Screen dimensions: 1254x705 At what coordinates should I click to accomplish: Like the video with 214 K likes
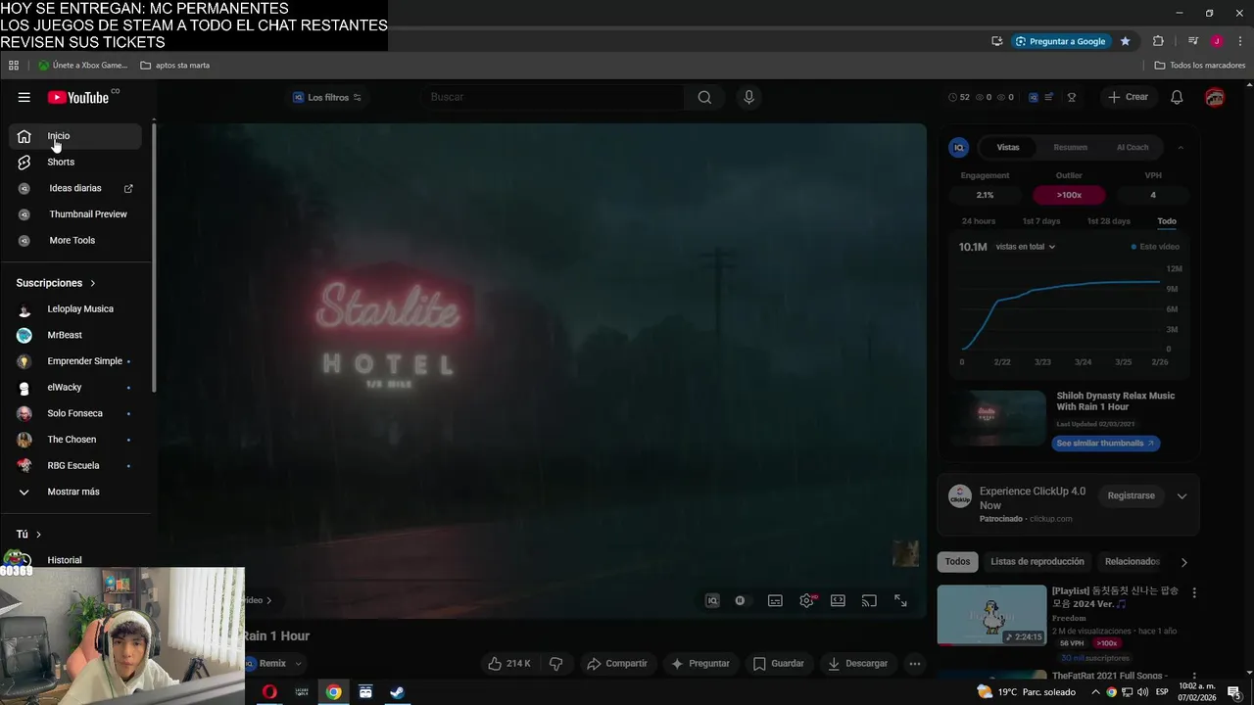509,663
